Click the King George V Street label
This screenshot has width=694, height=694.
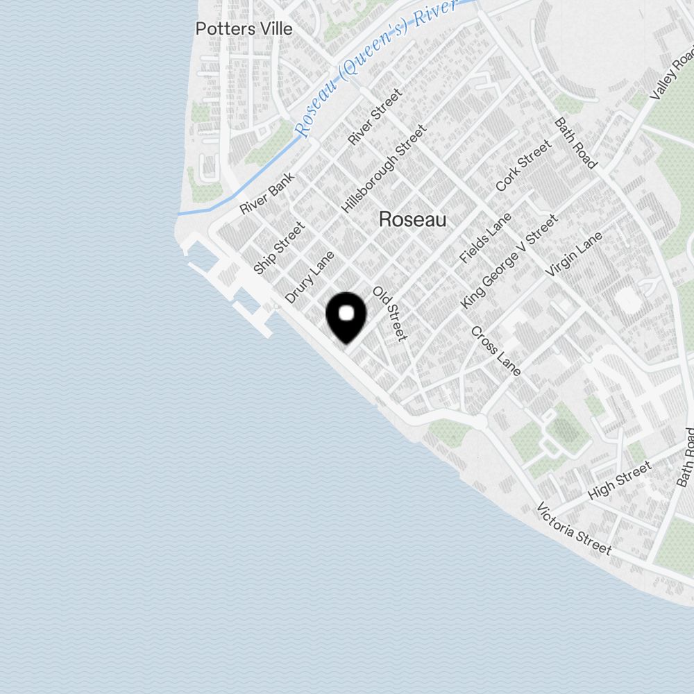[x=509, y=262]
